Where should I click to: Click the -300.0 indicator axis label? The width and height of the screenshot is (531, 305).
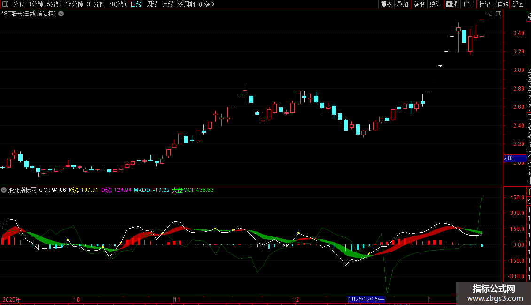pos(516,276)
